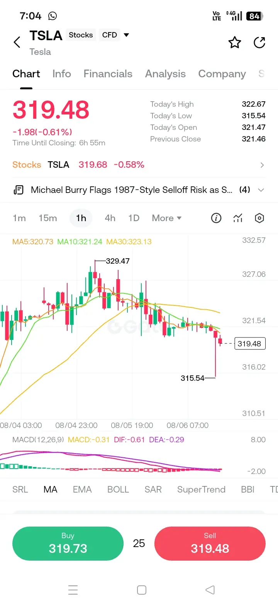Viewport: 278px width, 607px height.
Task: Tap the Buy 319.73 button
Action: coord(68,544)
